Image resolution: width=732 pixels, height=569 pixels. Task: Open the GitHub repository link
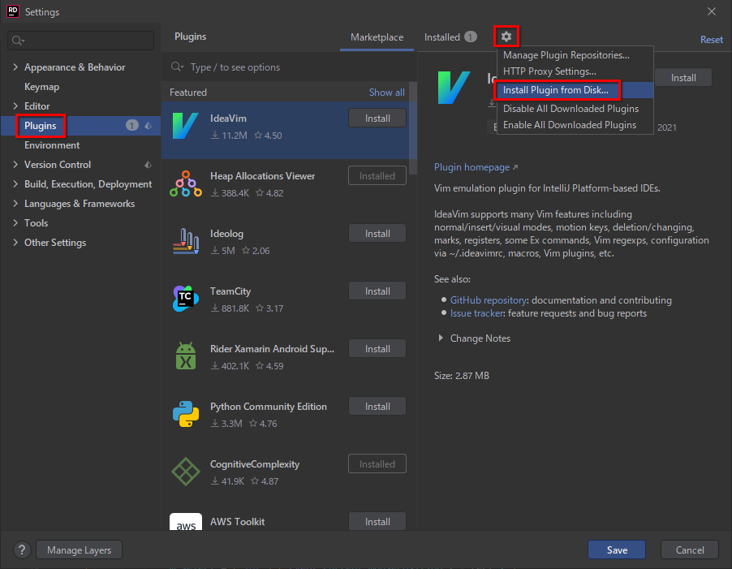click(488, 300)
